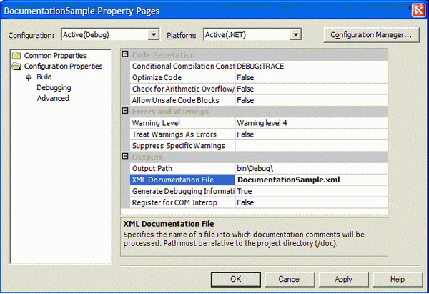Open Help for property pages

[397, 279]
